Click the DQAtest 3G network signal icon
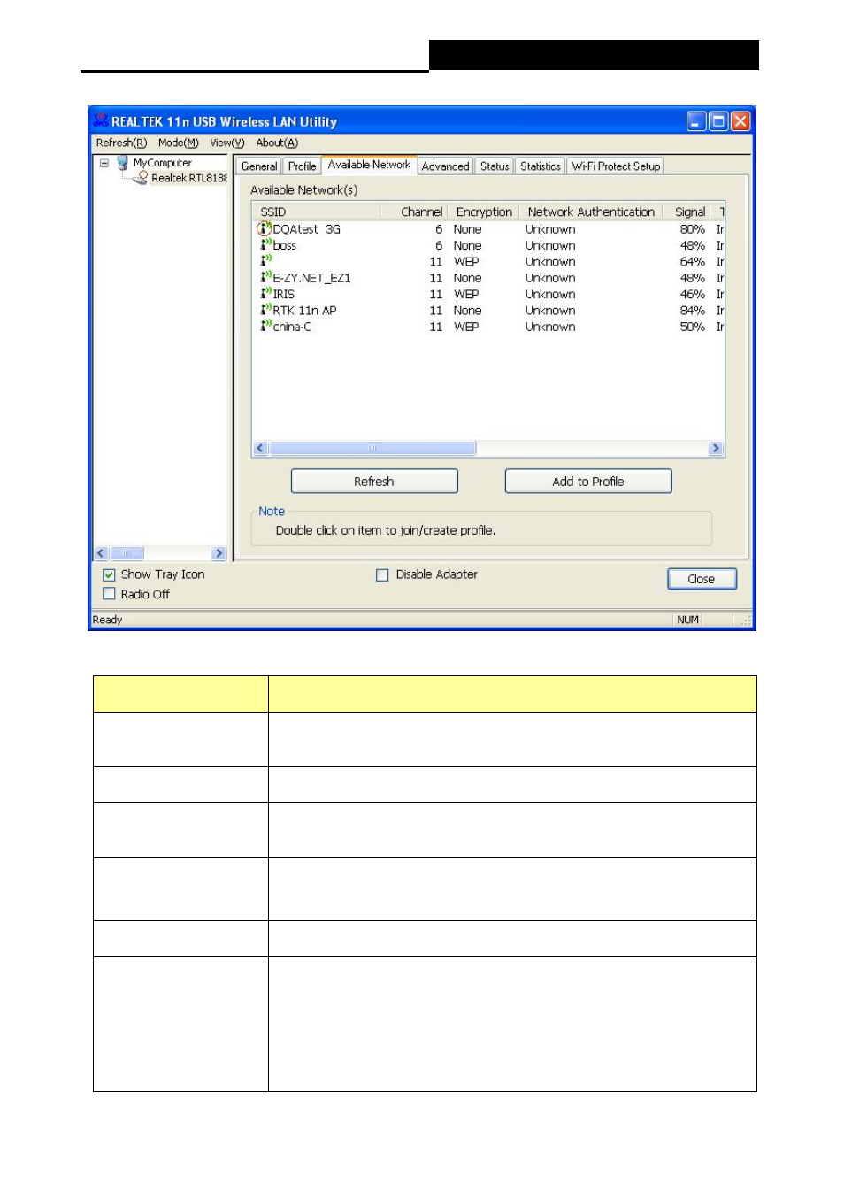 pos(264,229)
